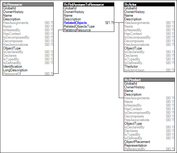Click HasAssignments in the IfcActor box

tap(137, 23)
